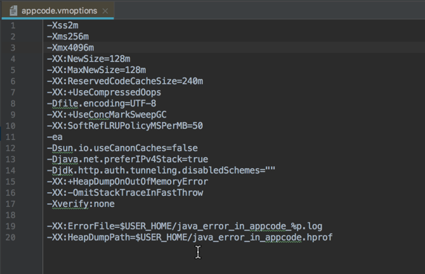This screenshot has height=274, width=425.
Task: Click the appcode.vmoptions file icon in tab
Action: click(13, 11)
